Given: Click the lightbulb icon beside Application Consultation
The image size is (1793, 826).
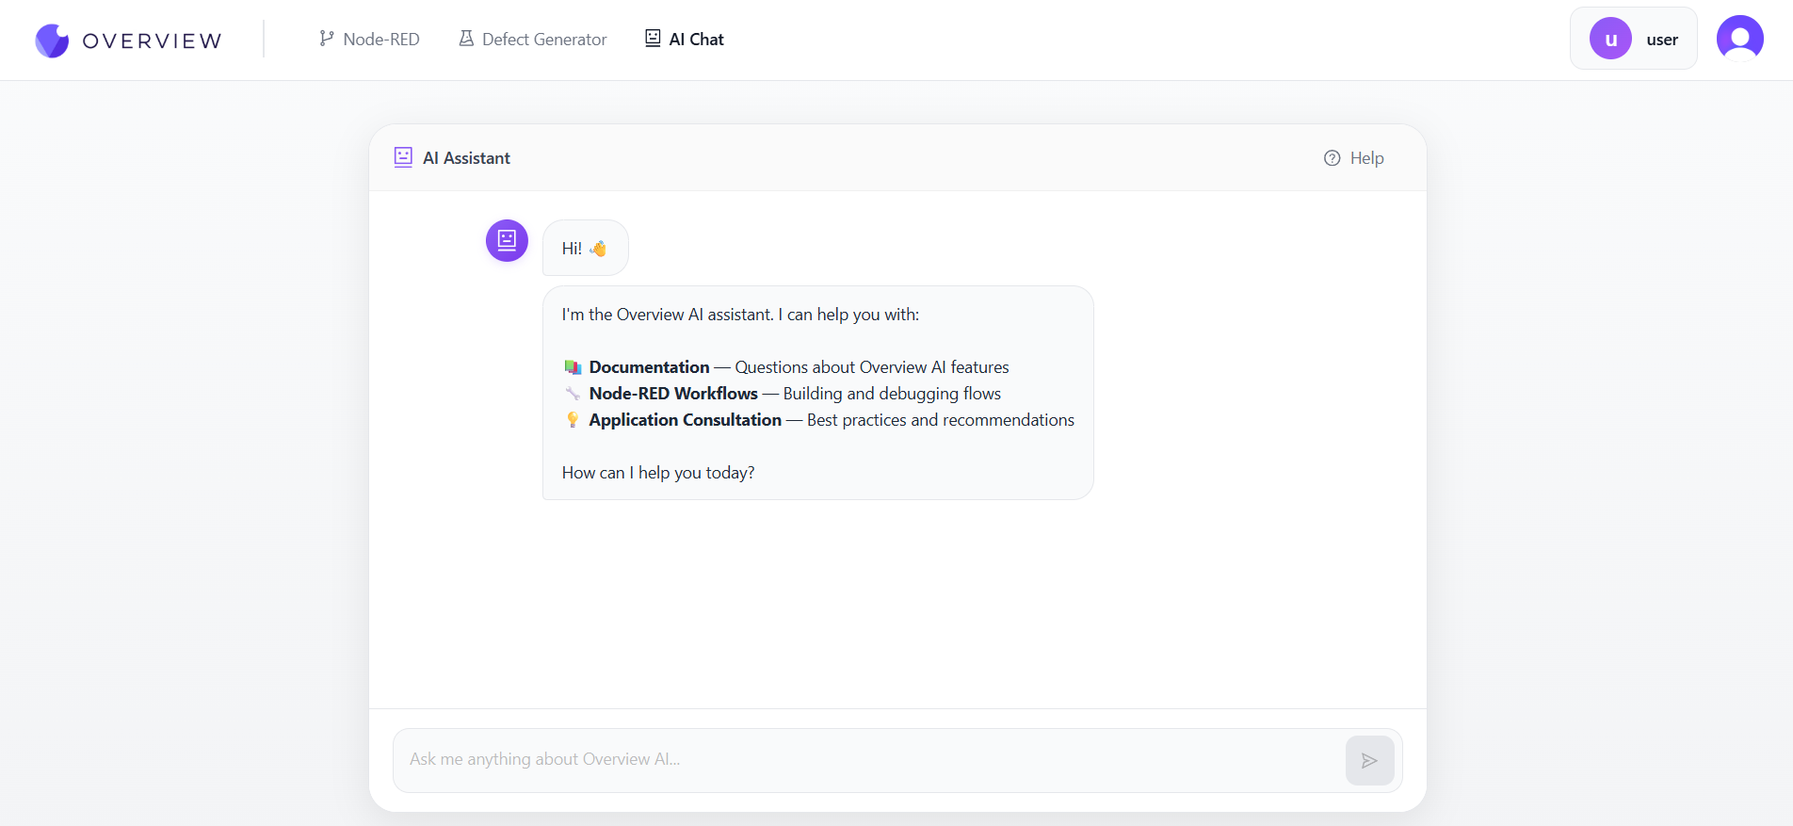Looking at the screenshot, I should coord(573,420).
